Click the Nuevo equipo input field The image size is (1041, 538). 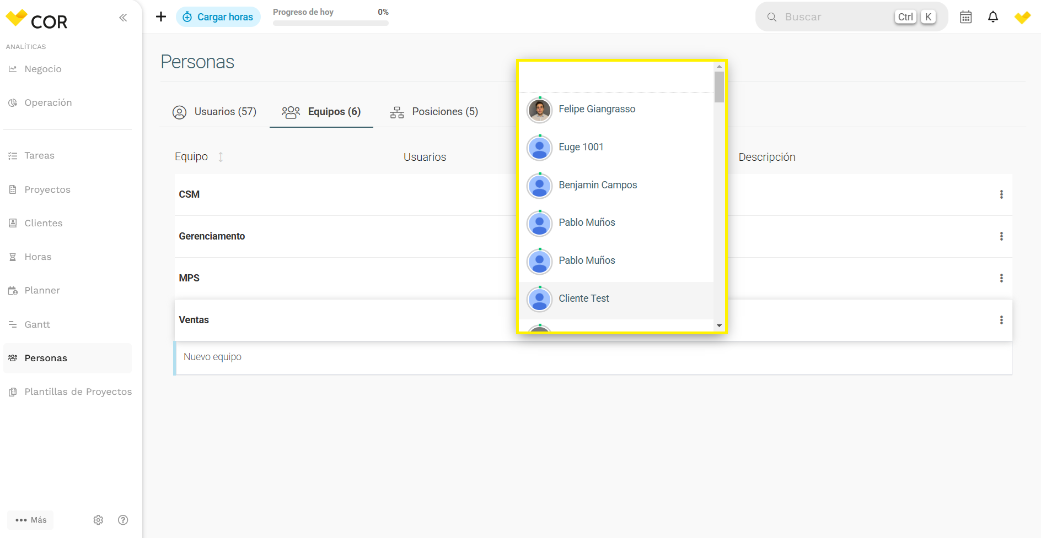point(593,358)
